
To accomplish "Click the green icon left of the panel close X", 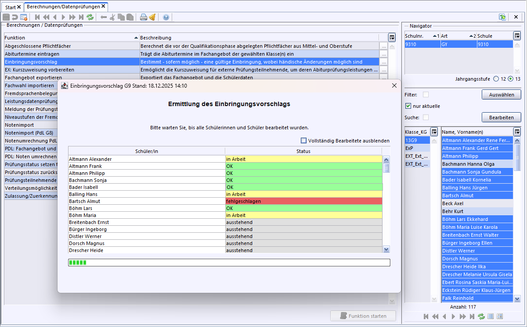I will 502,17.
